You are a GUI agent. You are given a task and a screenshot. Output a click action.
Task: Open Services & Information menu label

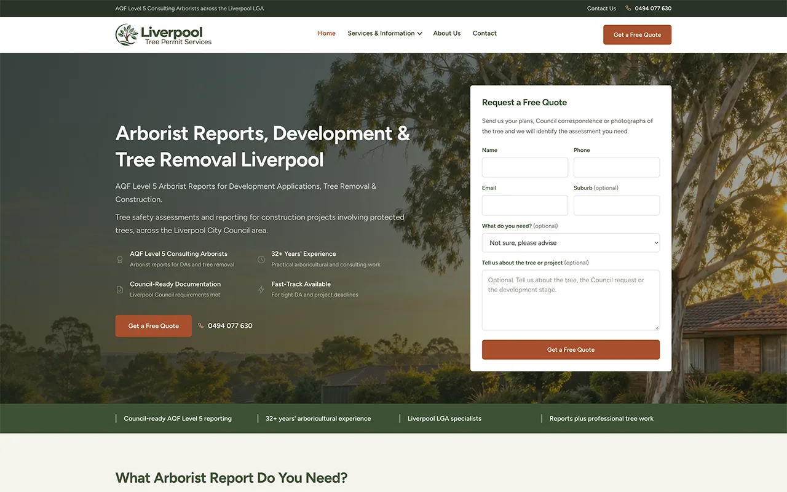pyautogui.click(x=381, y=33)
